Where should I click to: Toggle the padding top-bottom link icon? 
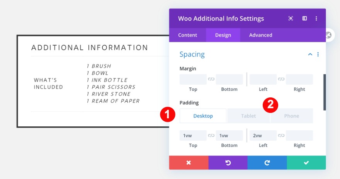(211, 135)
